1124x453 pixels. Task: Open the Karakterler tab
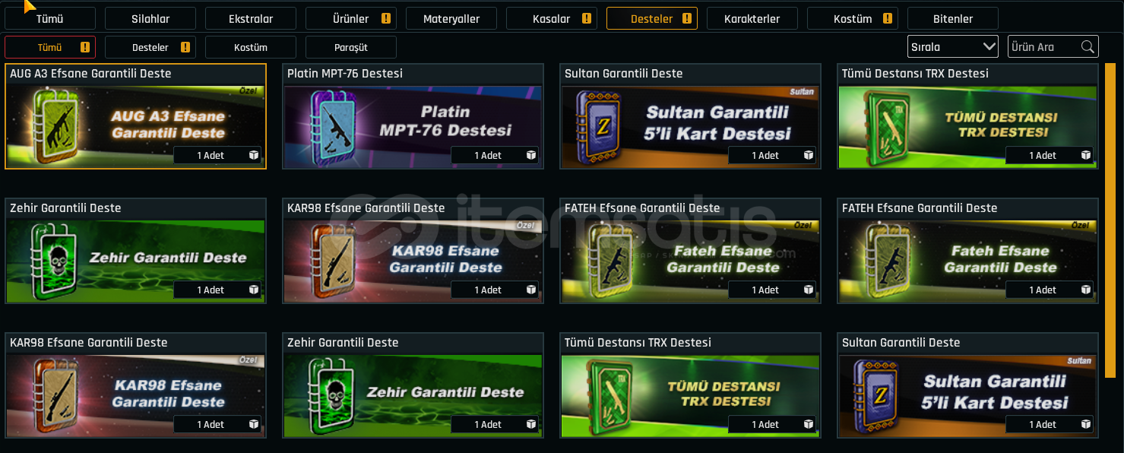coord(752,18)
